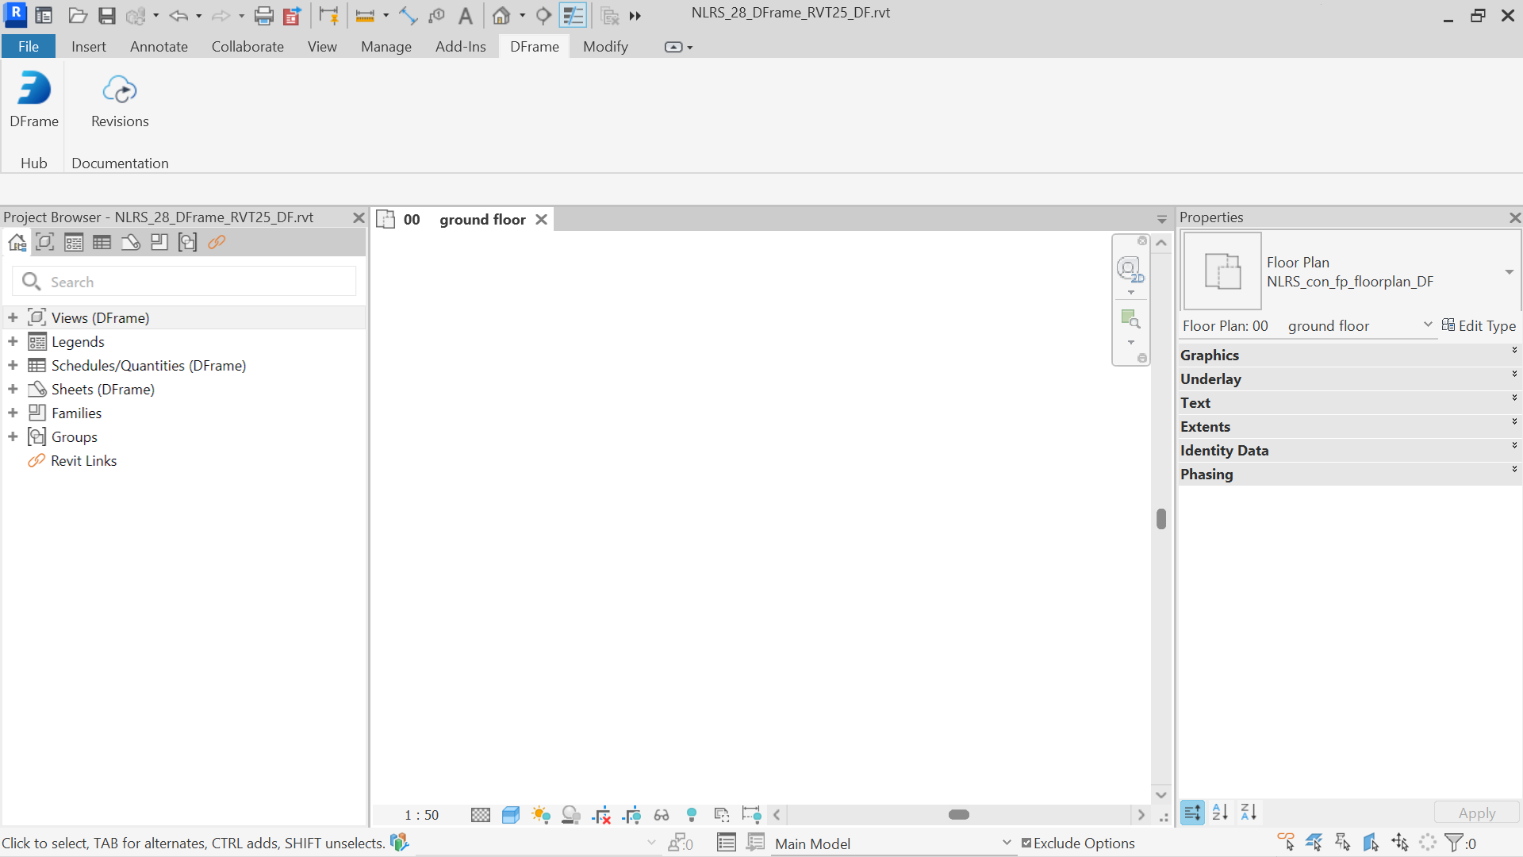
Task: Click Temporary Hide/Isolate glasses icon
Action: [x=662, y=815]
